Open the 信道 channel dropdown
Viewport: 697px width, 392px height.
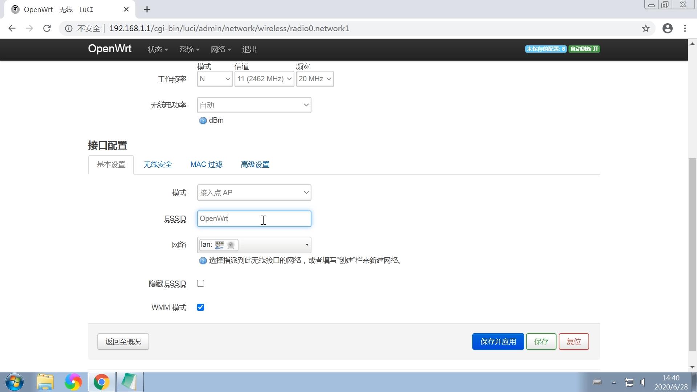(x=264, y=79)
